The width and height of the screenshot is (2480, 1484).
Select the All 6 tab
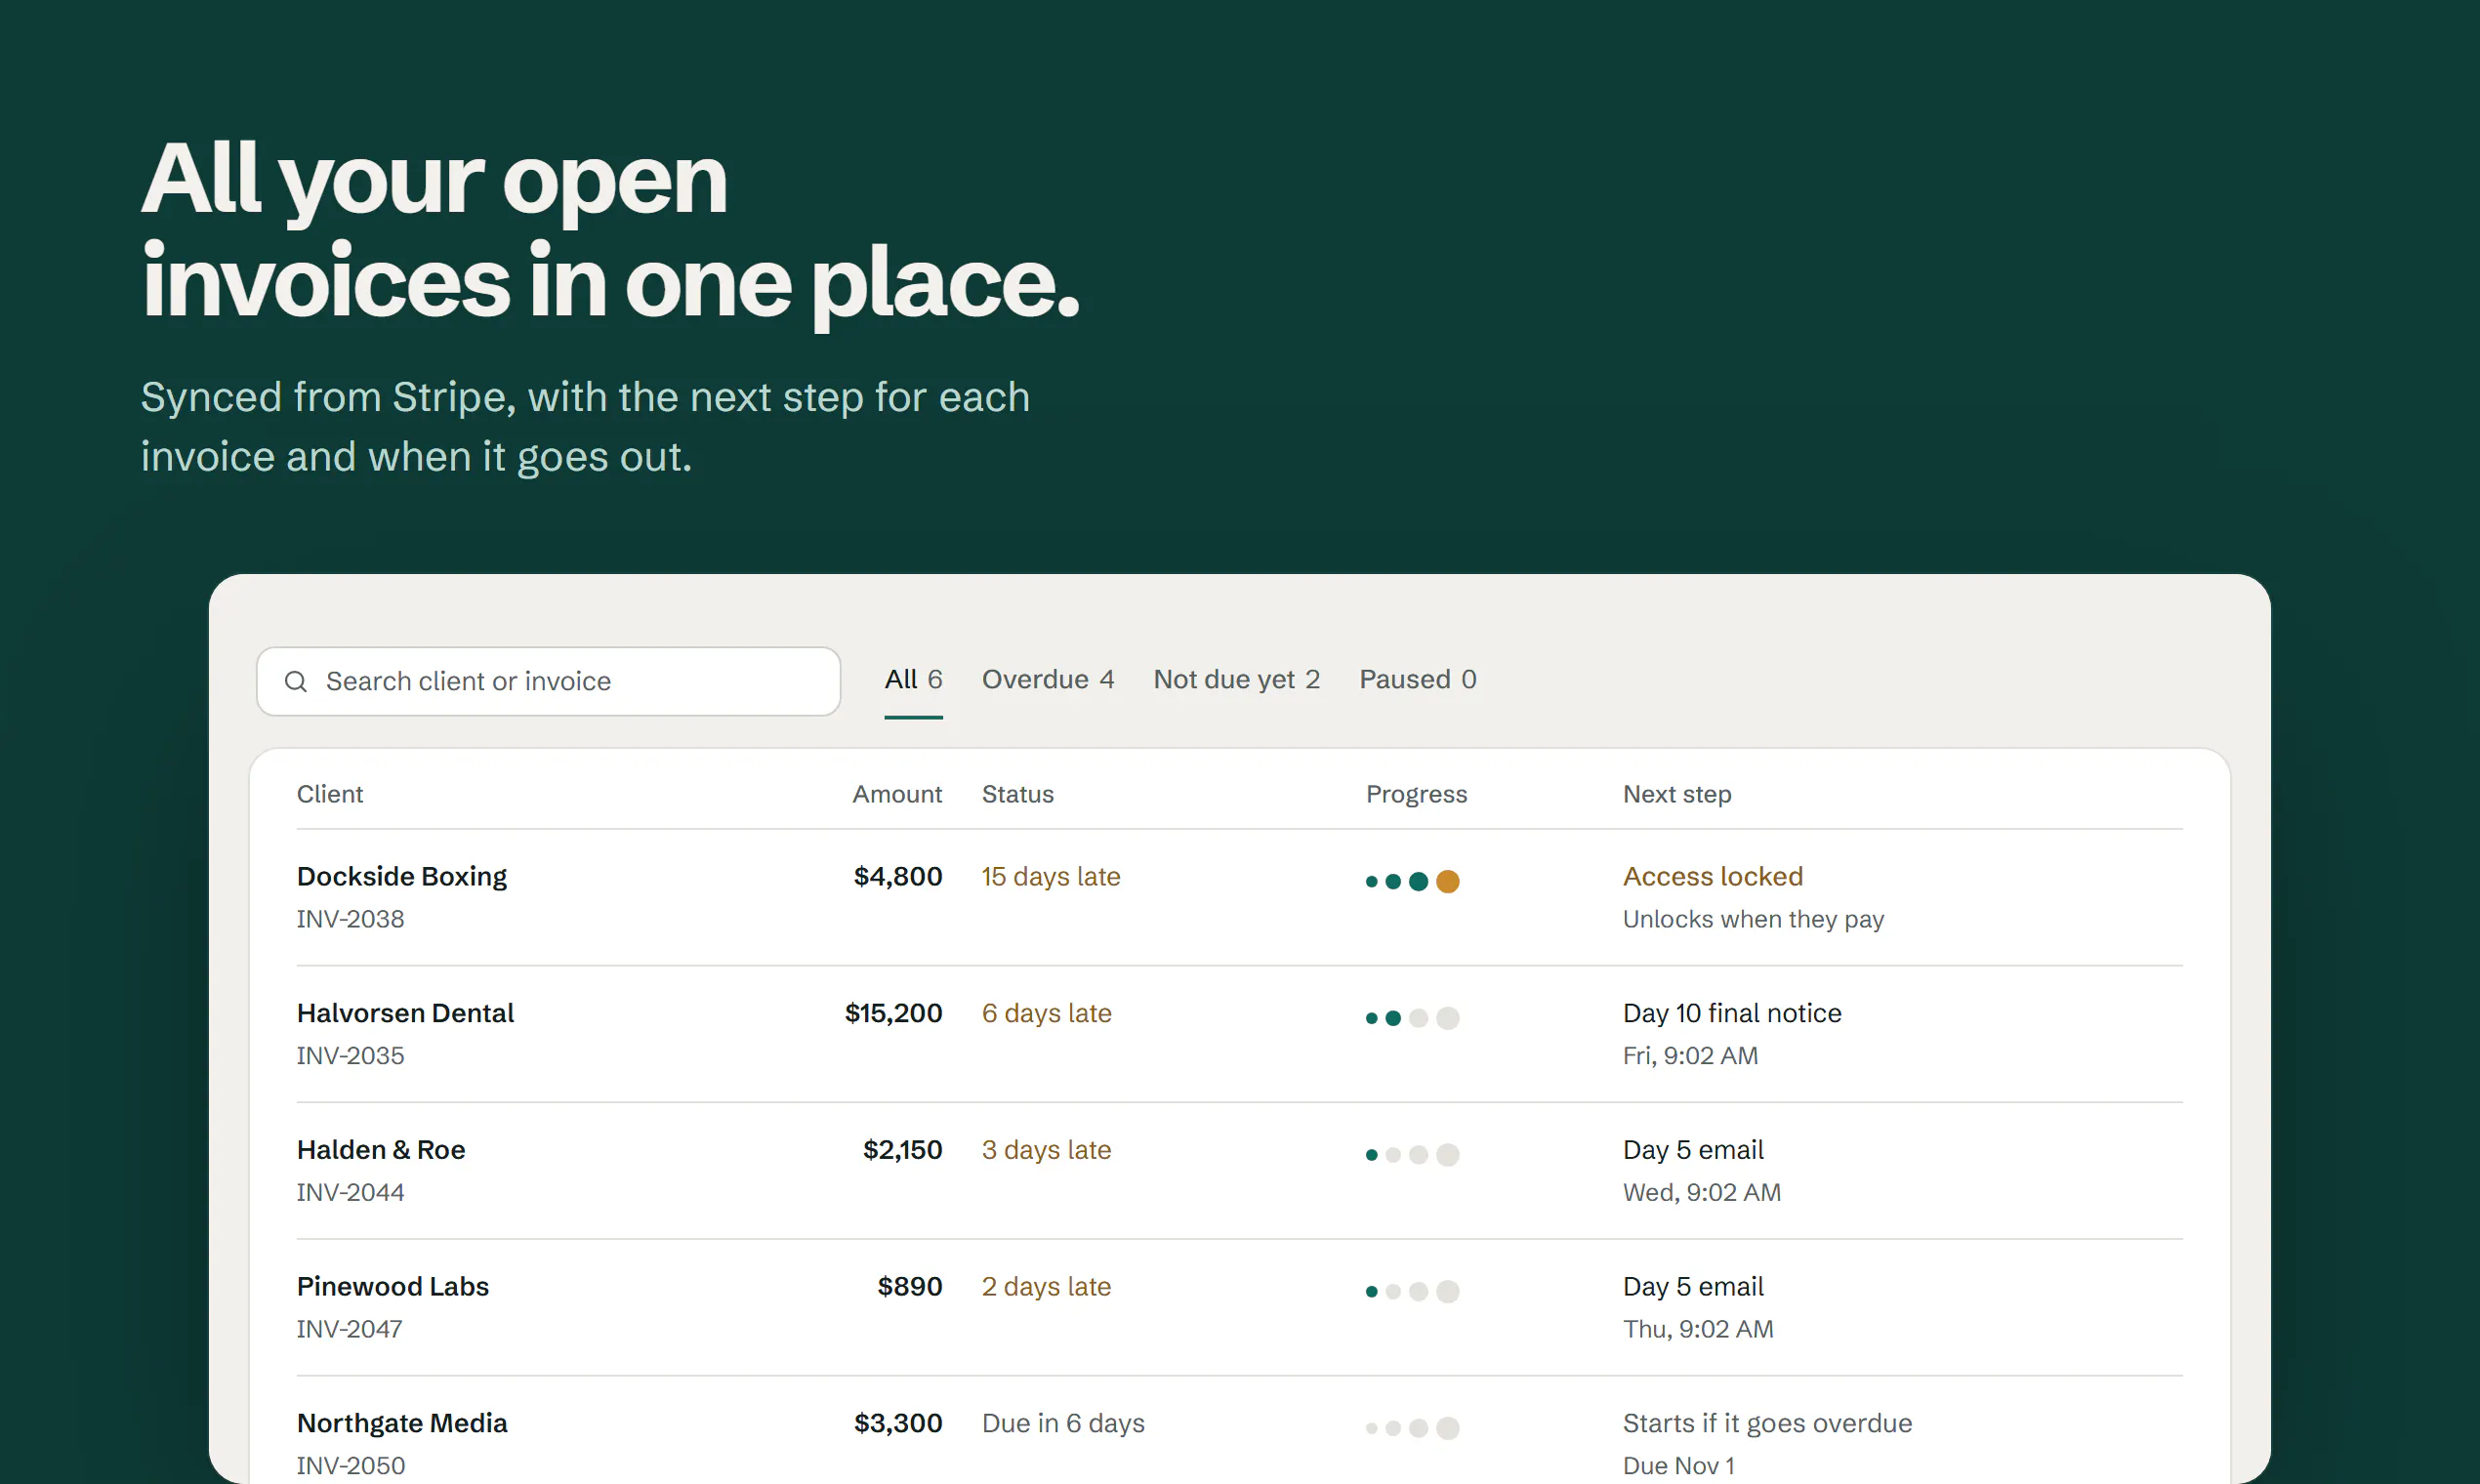[913, 680]
